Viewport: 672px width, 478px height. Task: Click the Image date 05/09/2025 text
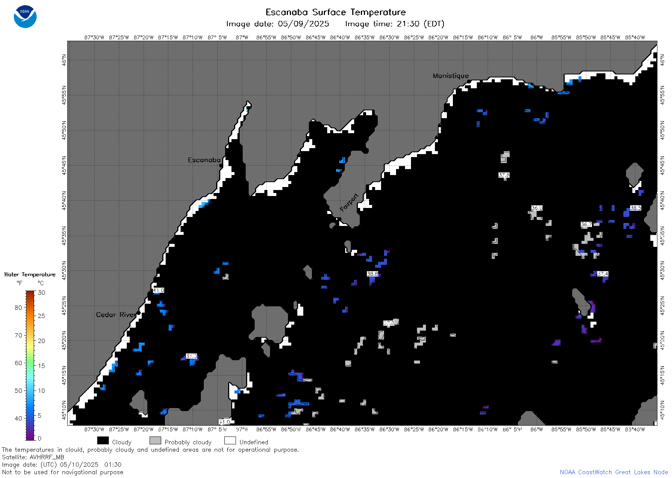click(x=277, y=24)
